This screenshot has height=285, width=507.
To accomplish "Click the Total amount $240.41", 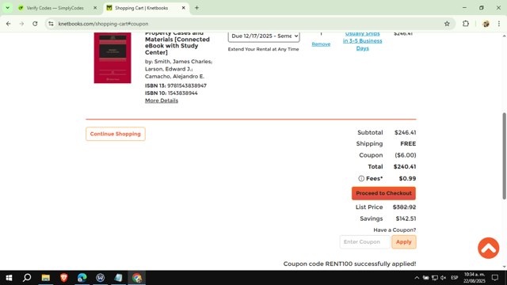I will 405,167.
